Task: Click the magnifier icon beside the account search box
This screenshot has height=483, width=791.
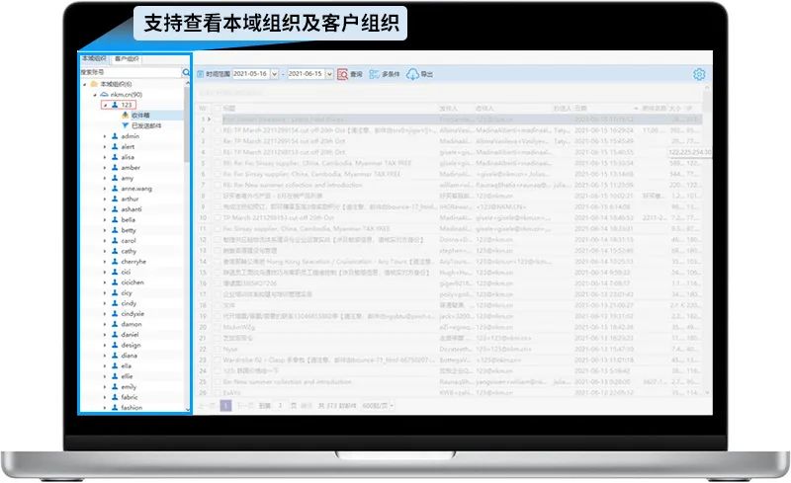Action: pos(186,72)
